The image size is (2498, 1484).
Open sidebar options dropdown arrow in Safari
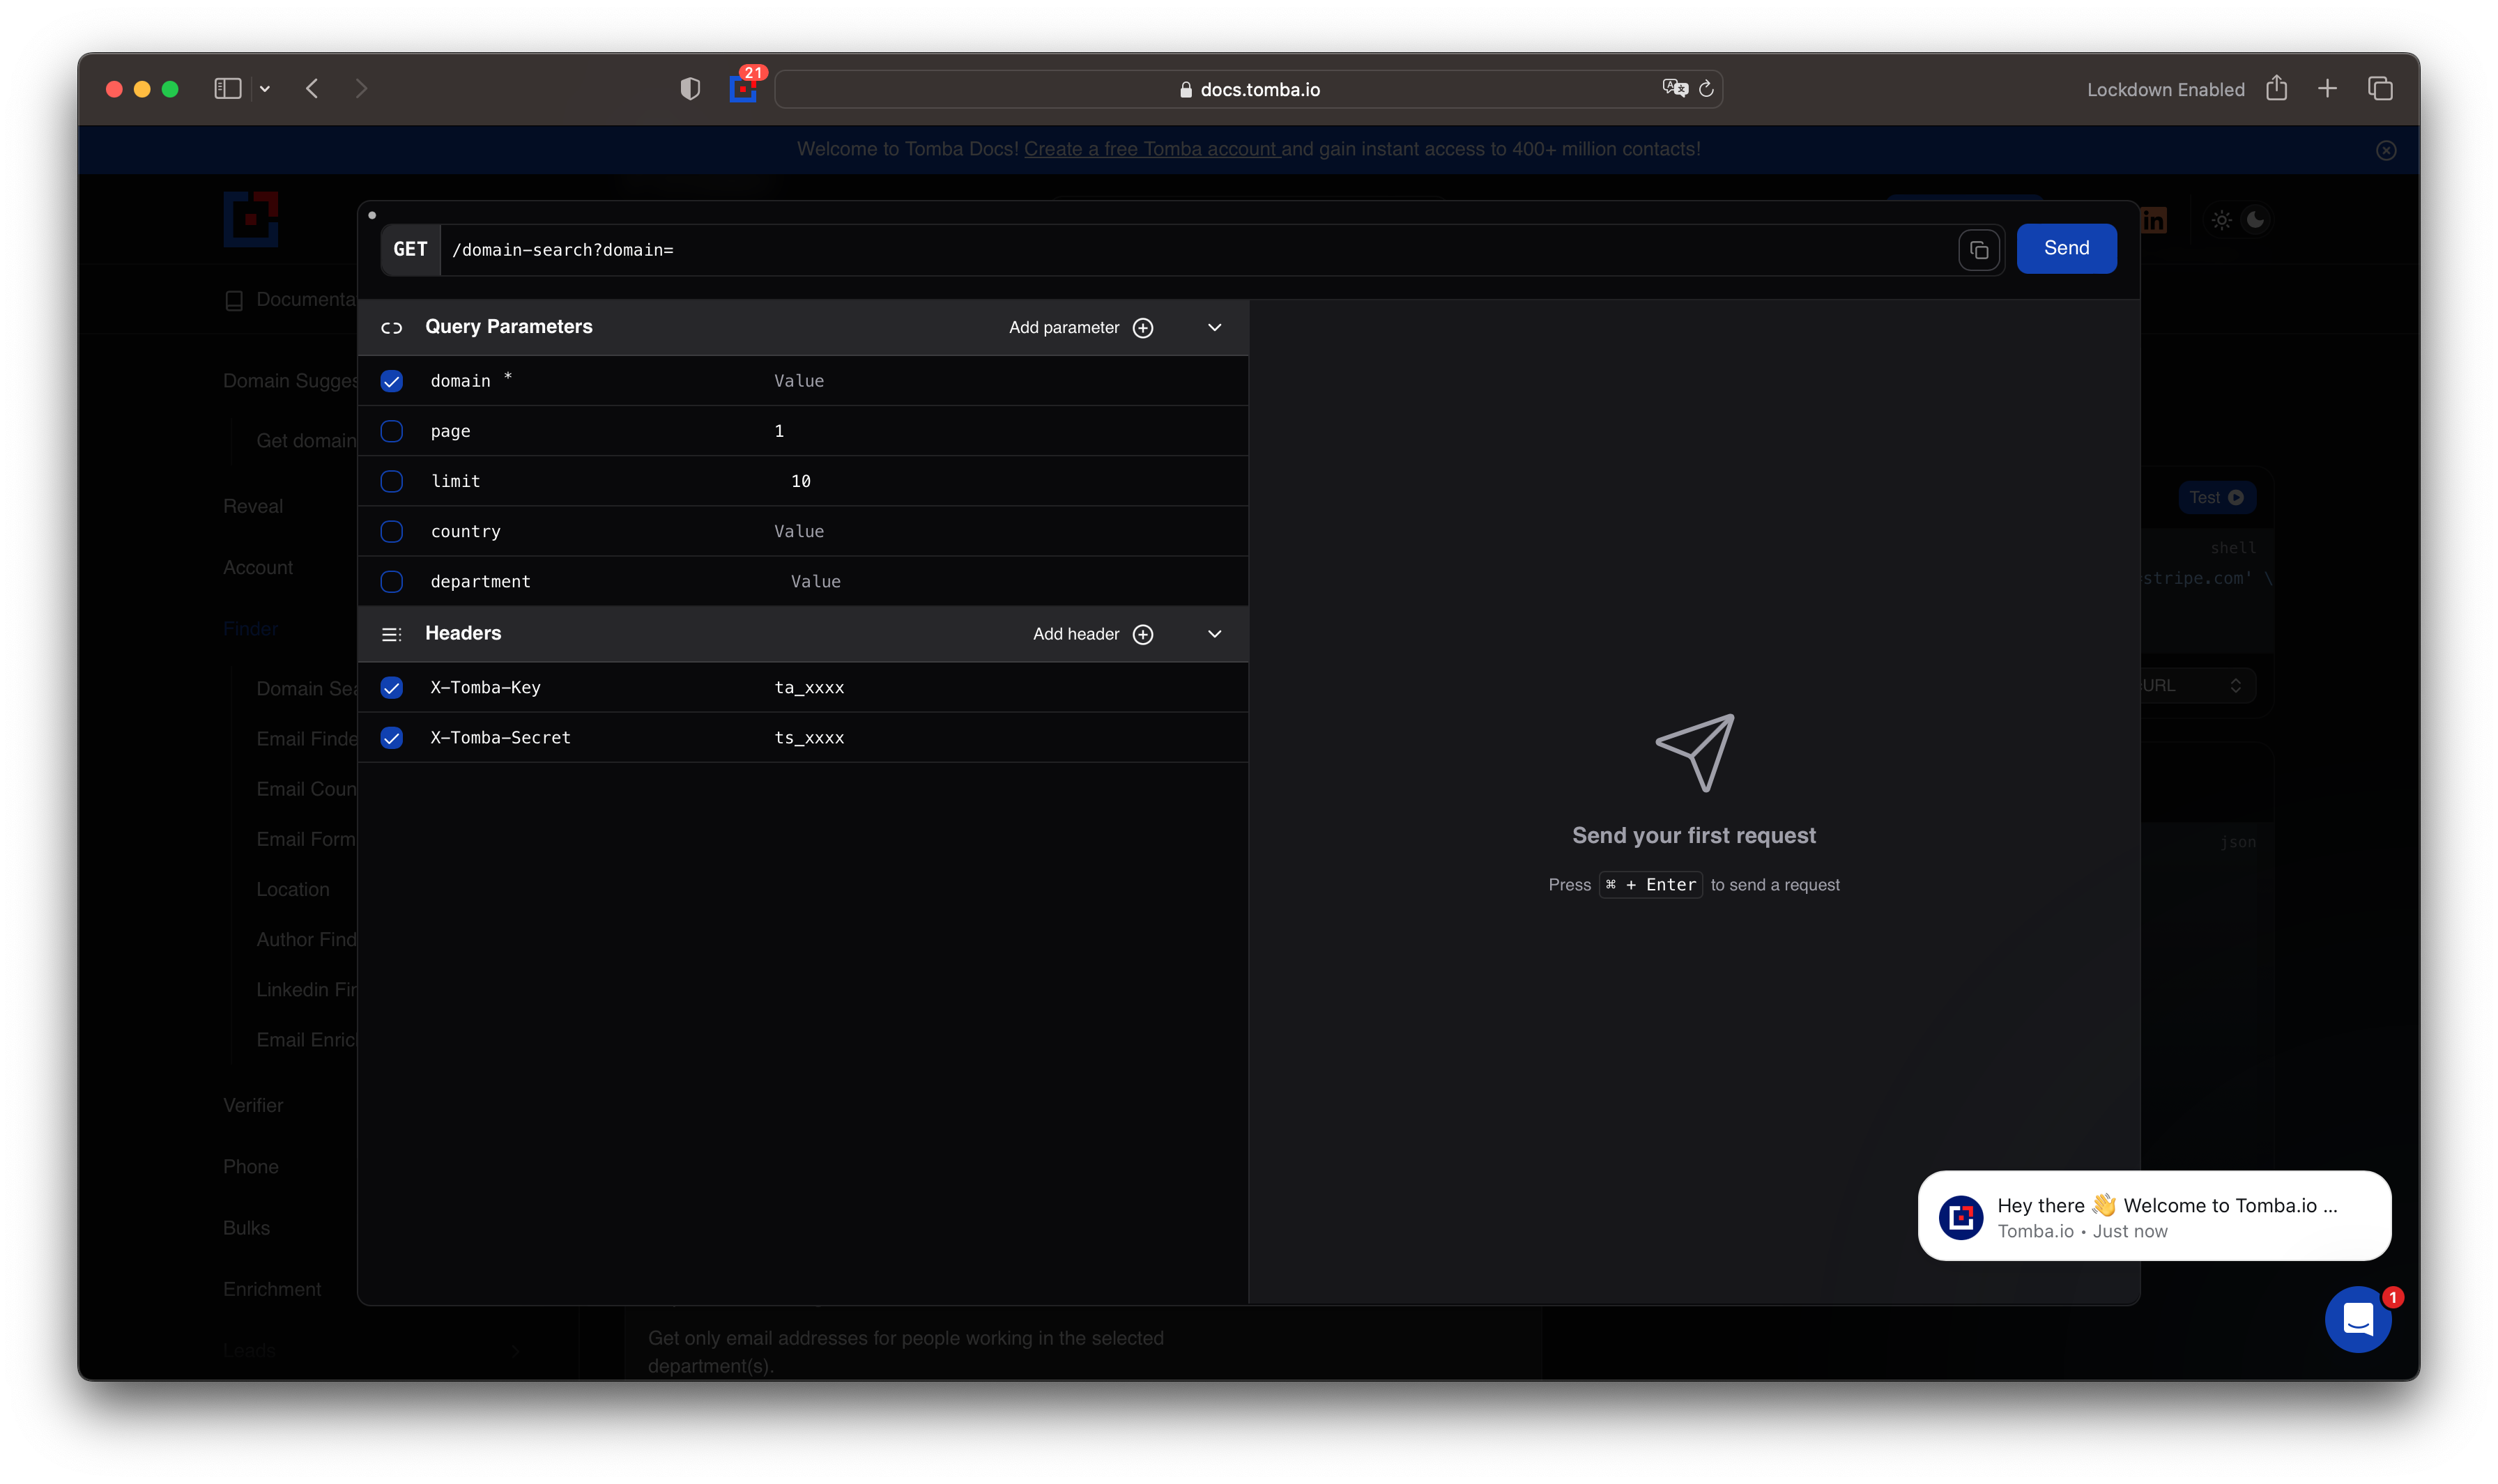pyautogui.click(x=265, y=89)
